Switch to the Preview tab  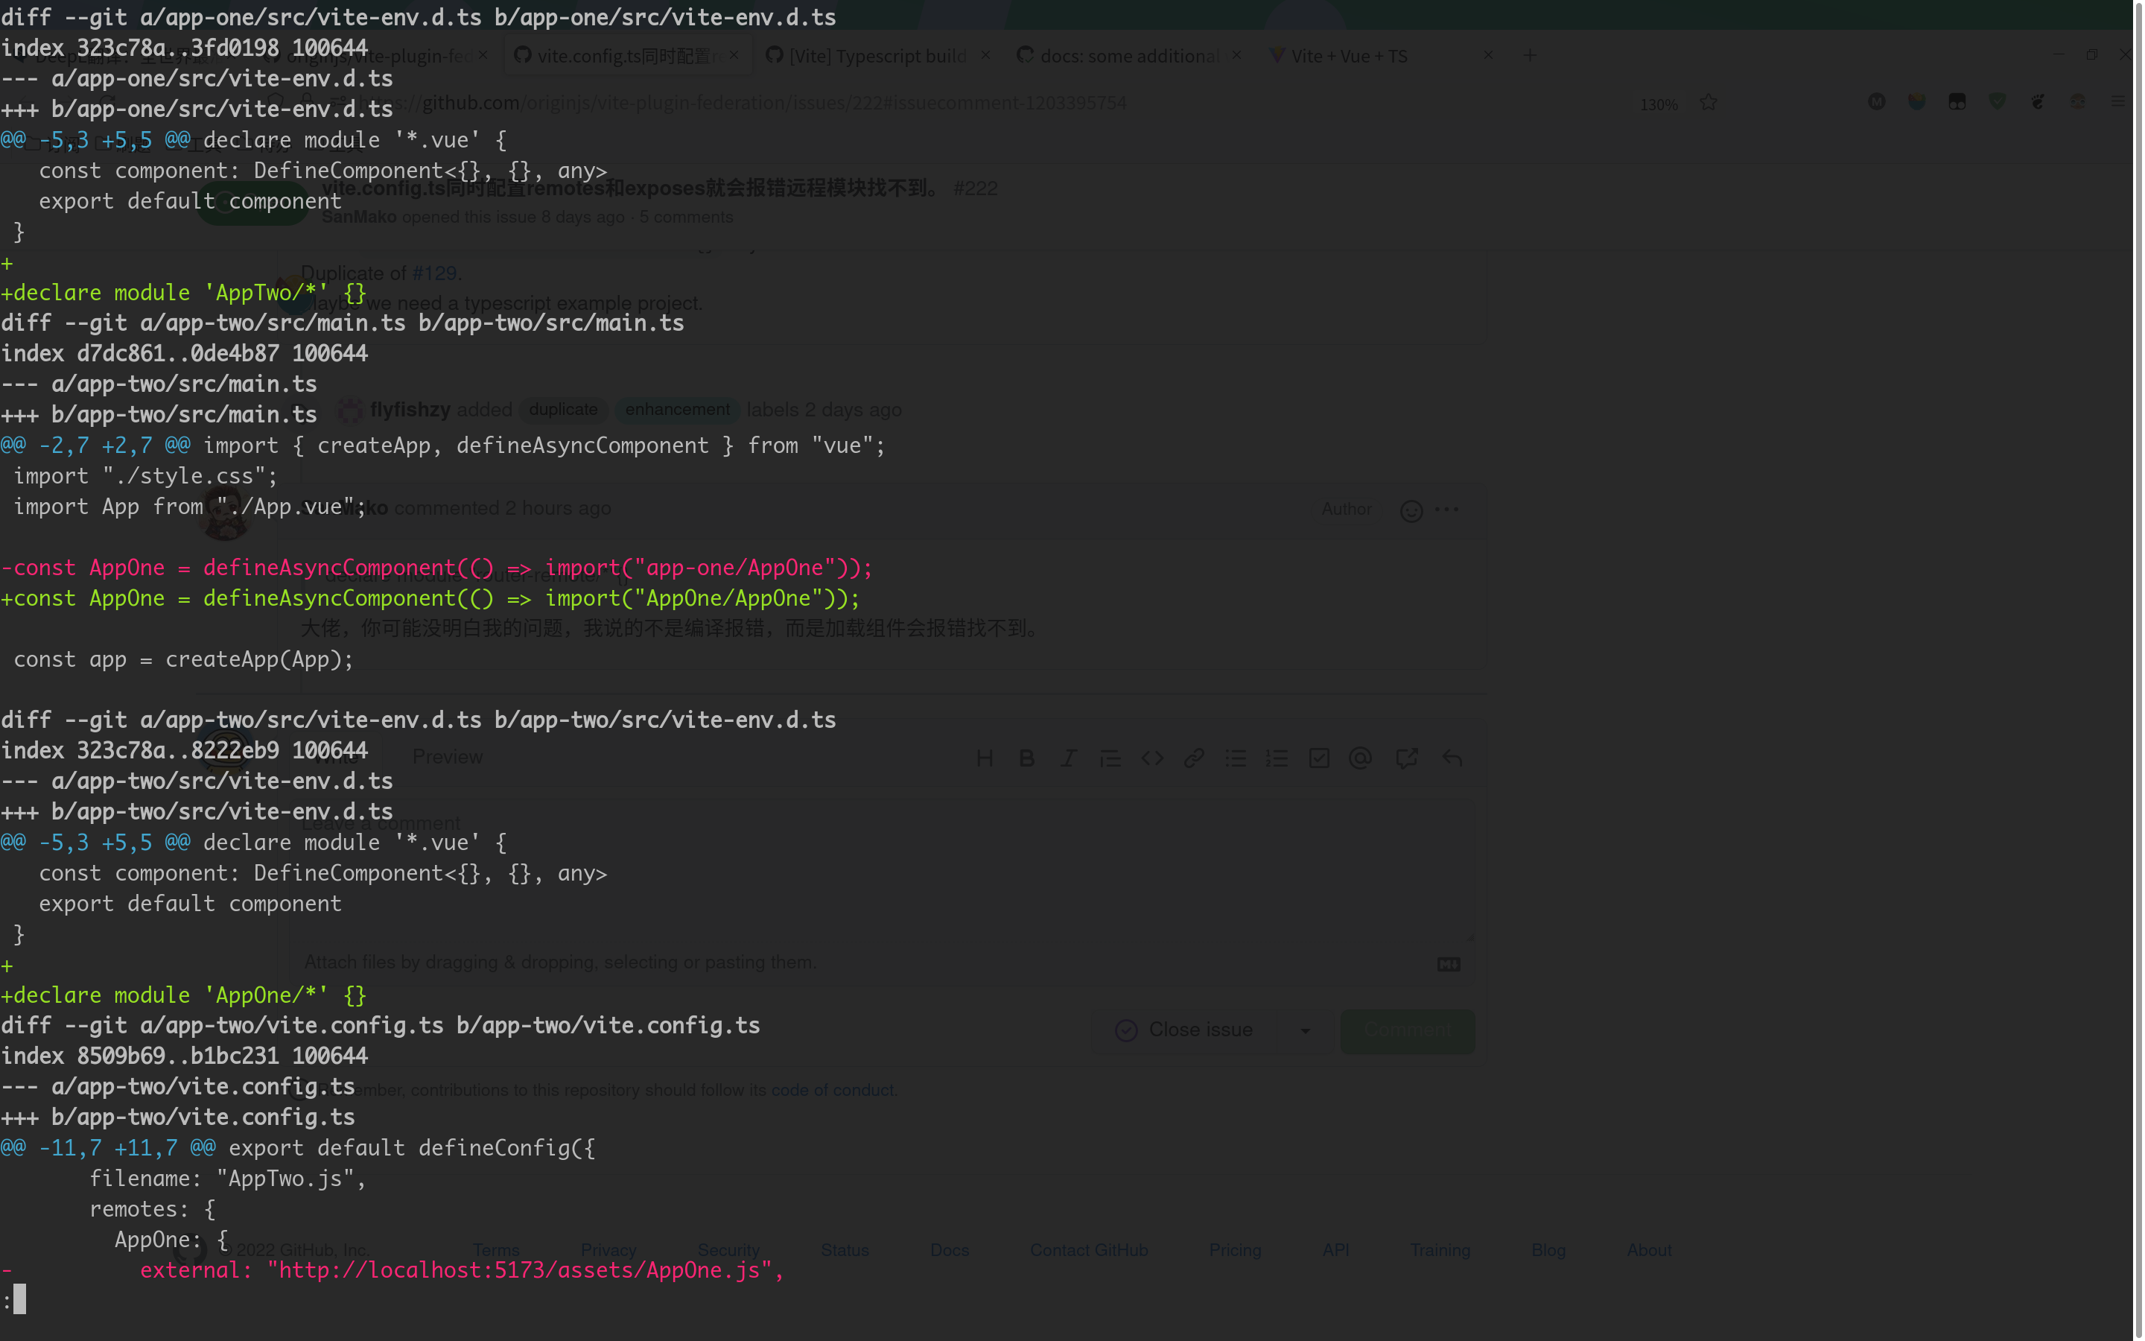point(448,756)
